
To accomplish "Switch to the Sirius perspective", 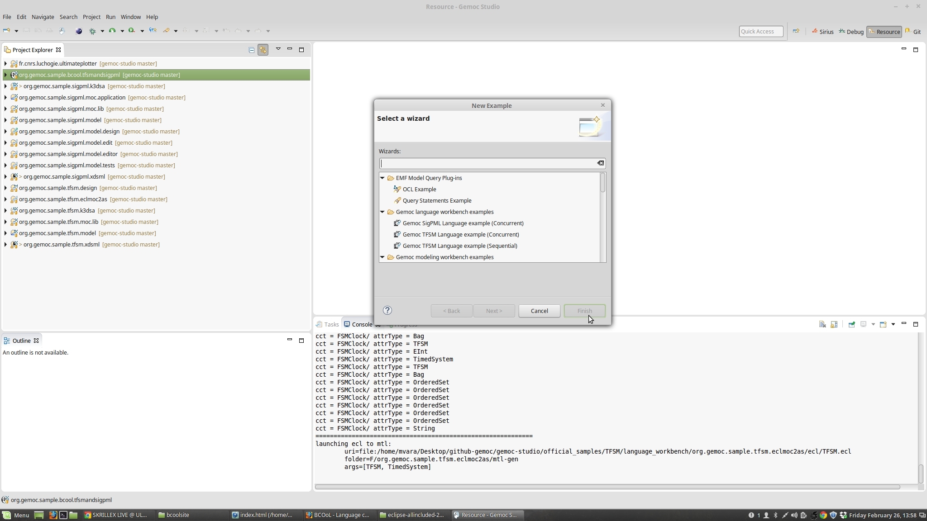I will (822, 32).
